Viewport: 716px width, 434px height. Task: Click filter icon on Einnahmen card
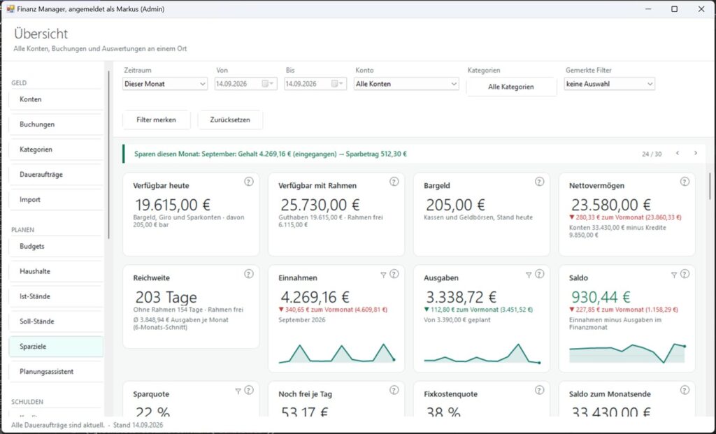[x=383, y=275]
